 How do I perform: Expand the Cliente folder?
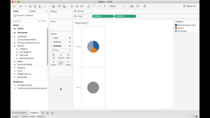[12, 29]
